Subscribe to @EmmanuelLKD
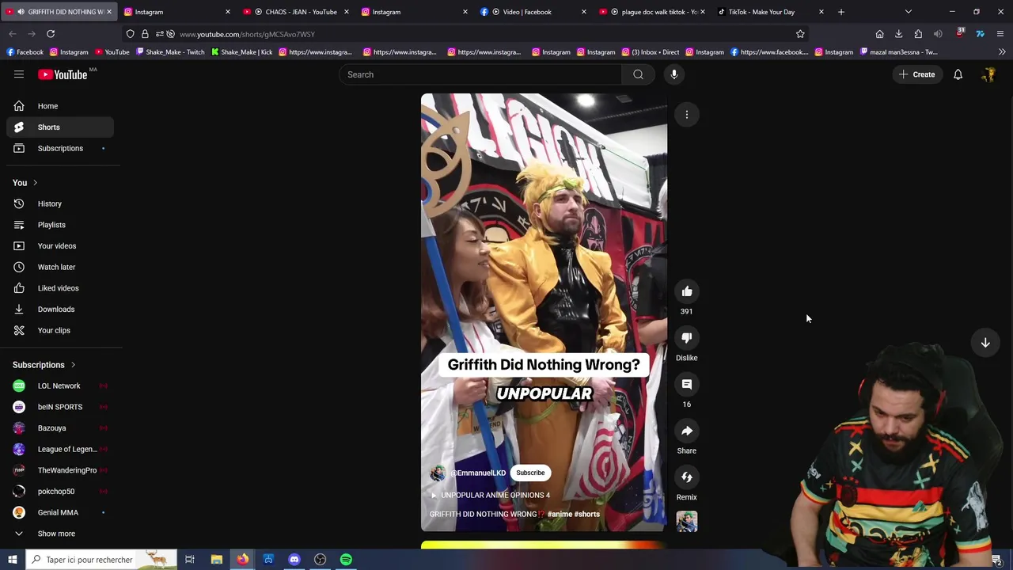Screen dimensions: 1013x570 (530, 473)
